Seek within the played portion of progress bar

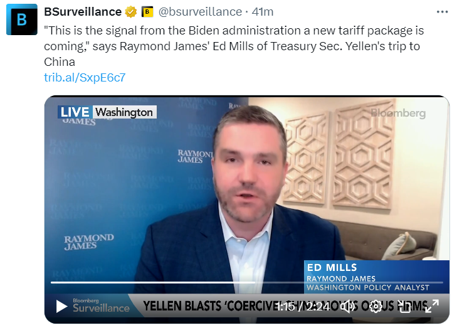coord(153,282)
